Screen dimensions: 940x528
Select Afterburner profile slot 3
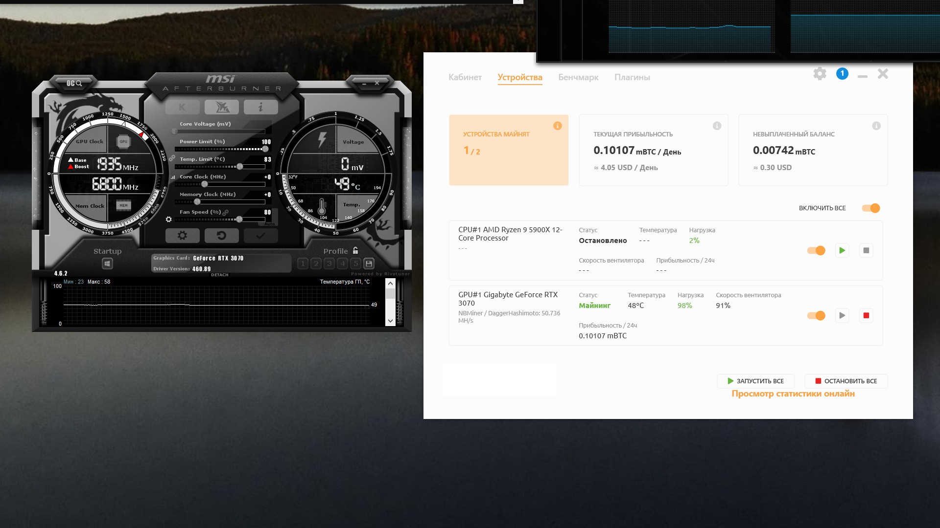point(329,264)
